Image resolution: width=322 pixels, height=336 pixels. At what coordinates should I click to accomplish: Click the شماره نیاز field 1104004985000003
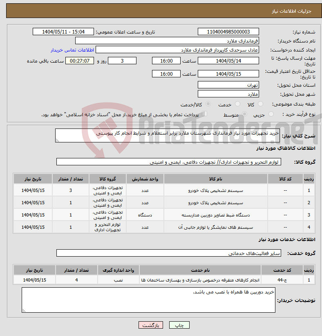228,32
